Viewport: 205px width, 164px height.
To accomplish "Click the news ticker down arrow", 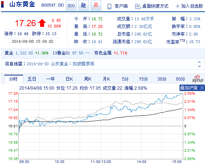I will [199, 66].
